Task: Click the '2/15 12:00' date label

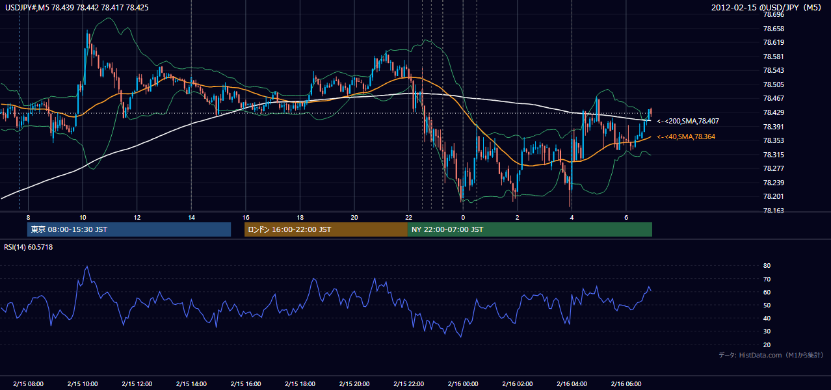Action: tap(137, 384)
